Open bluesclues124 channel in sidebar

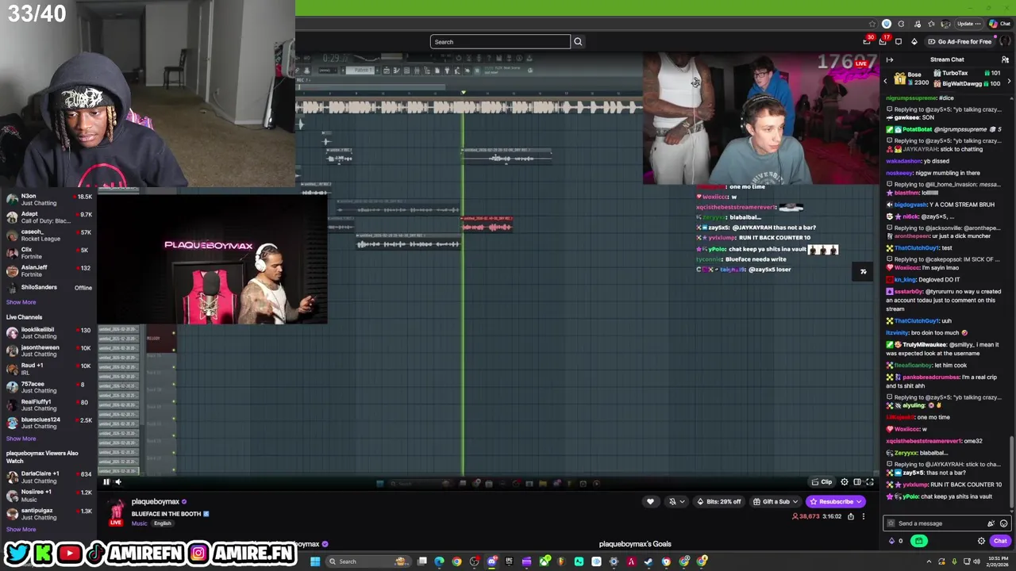coord(49,423)
